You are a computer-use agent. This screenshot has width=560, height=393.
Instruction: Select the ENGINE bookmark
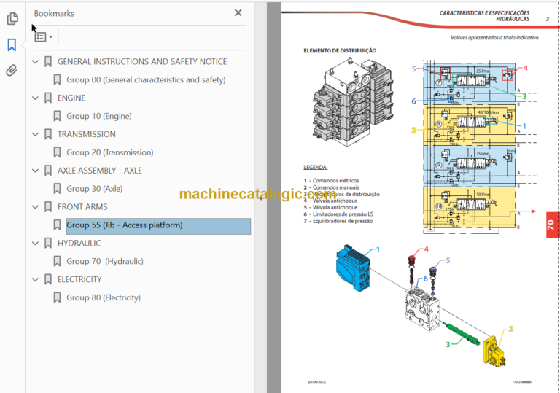point(71,98)
